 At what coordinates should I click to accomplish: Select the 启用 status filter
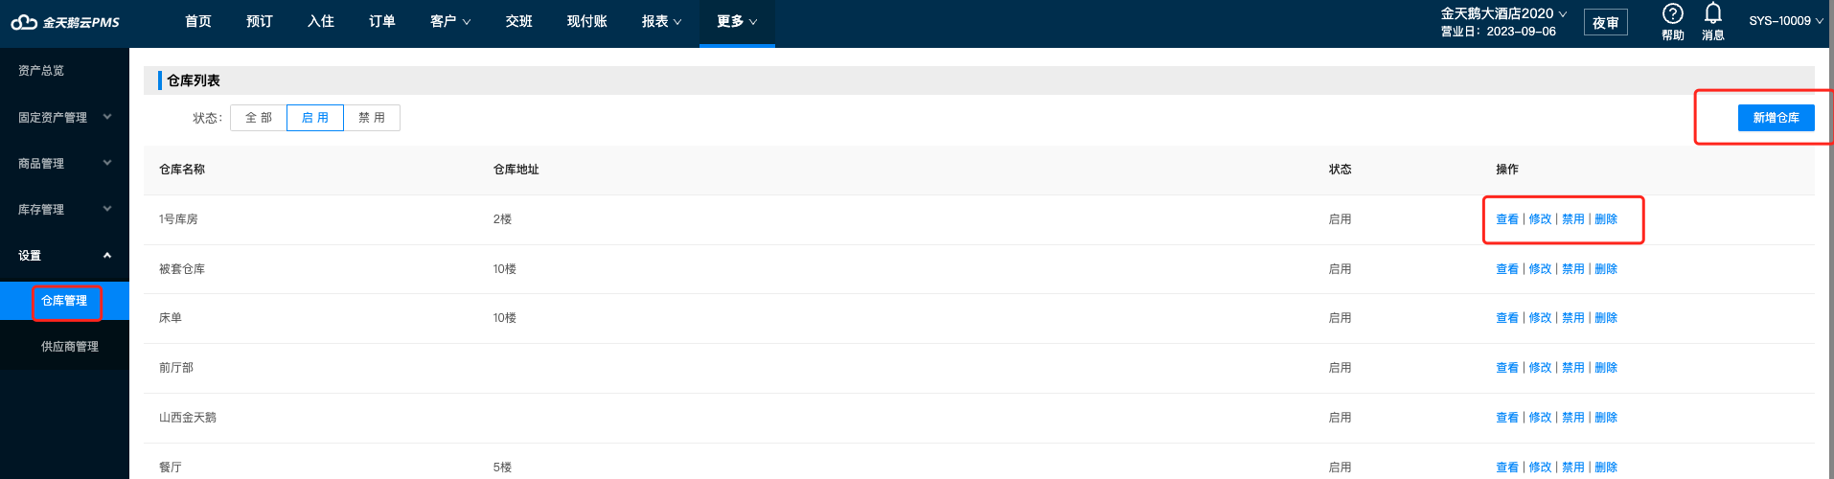(x=315, y=118)
